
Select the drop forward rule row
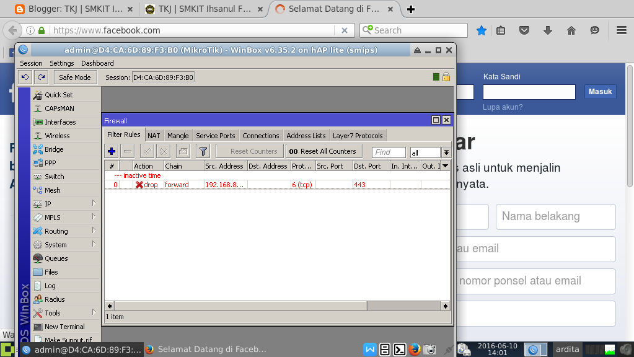pyautogui.click(x=277, y=185)
